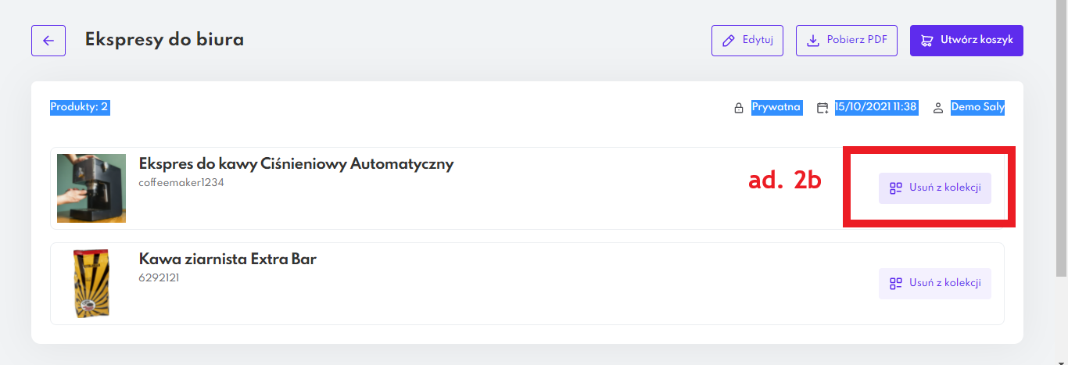Click the pencil icon in Edytuj
Image resolution: width=1068 pixels, height=365 pixels.
point(729,41)
